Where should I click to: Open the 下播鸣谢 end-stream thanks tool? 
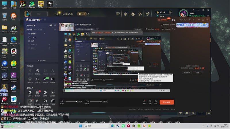click(x=53, y=102)
